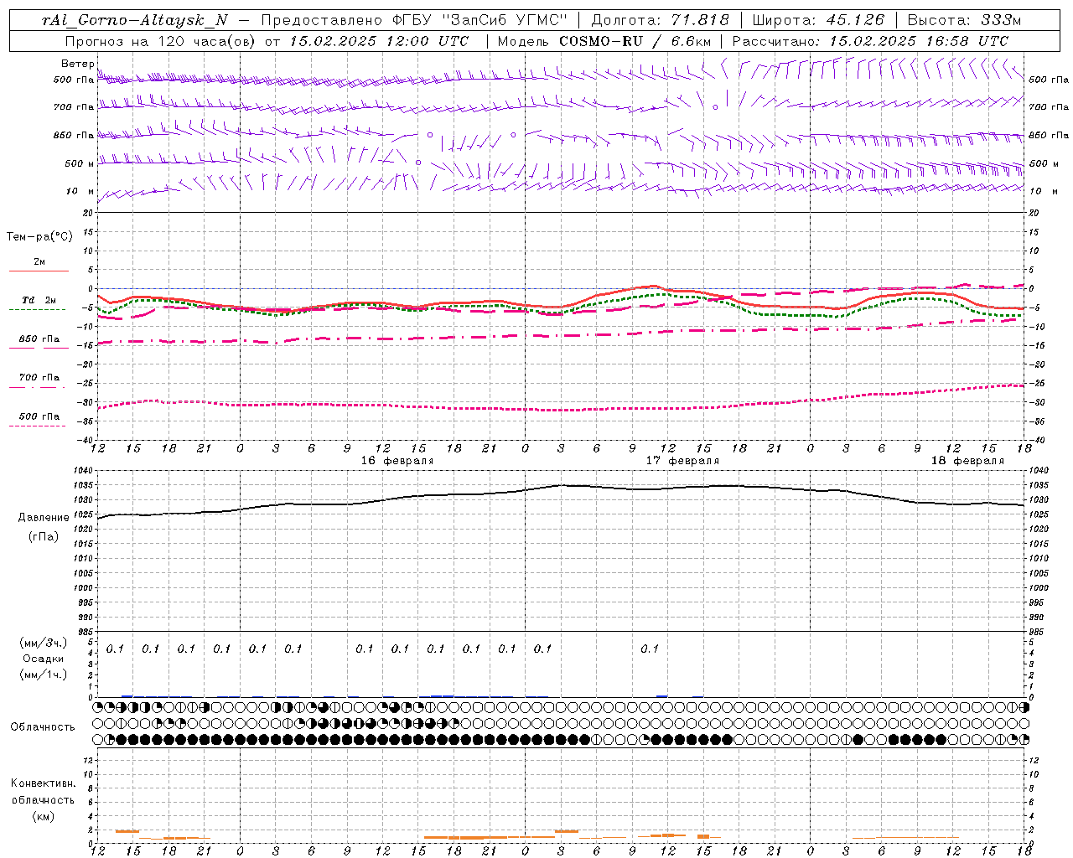Click the right-side 700 гПа wind level label
This screenshot has width=1073, height=858.
[x=1049, y=107]
